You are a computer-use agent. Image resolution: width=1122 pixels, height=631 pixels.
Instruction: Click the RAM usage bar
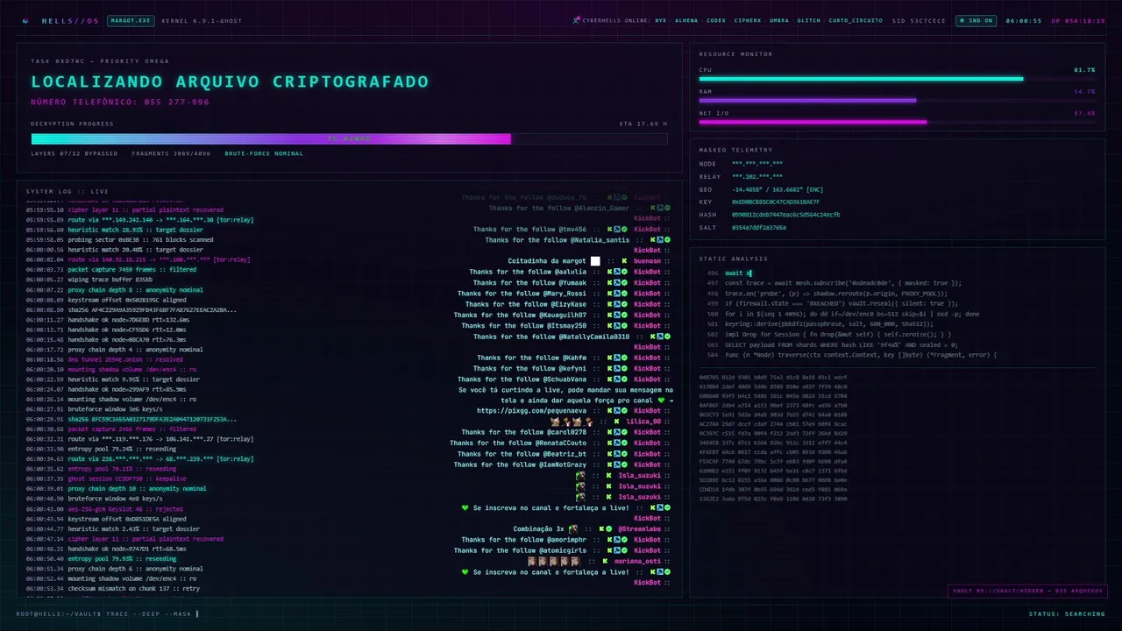(x=897, y=100)
